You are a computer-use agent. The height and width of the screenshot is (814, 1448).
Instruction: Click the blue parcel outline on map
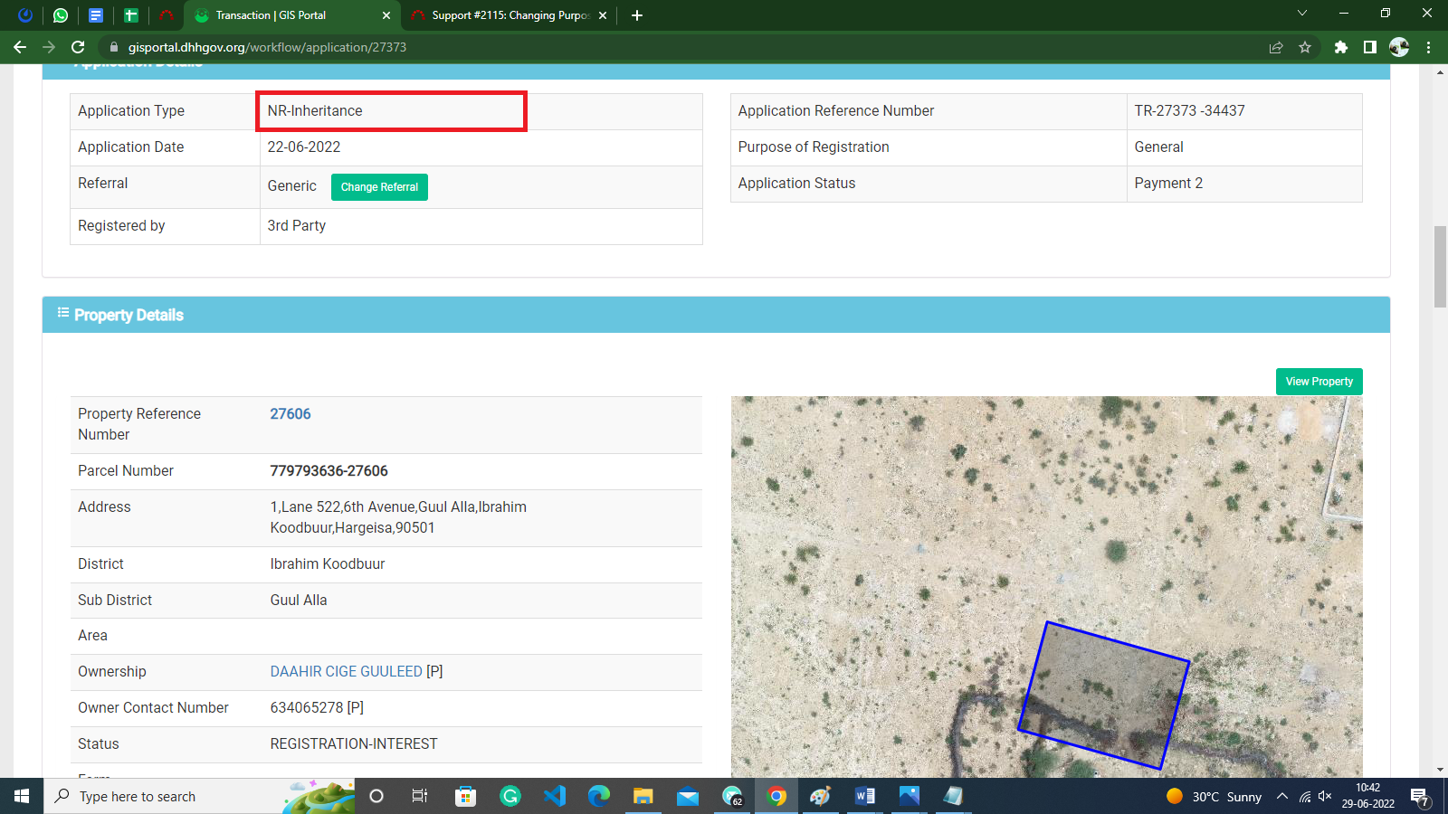pos(1103,695)
